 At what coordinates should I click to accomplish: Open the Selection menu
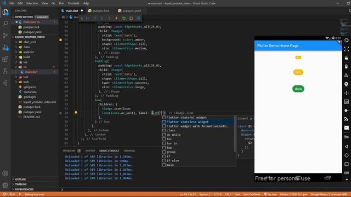32,3
